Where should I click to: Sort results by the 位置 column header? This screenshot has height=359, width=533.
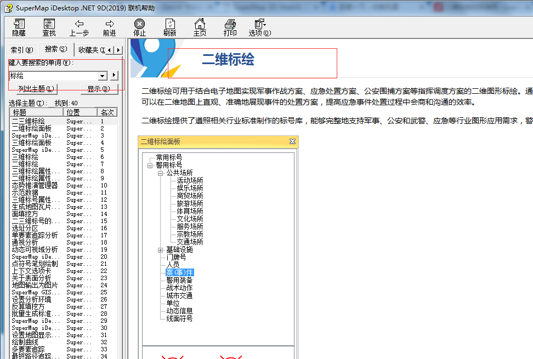point(80,112)
